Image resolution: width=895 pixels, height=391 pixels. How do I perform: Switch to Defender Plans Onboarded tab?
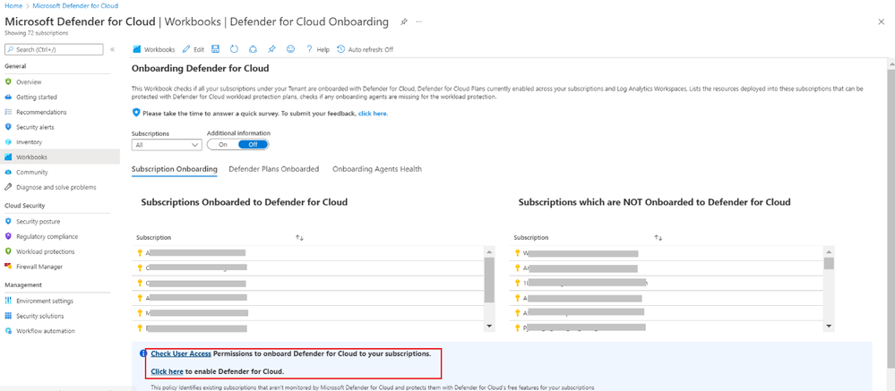[274, 169]
